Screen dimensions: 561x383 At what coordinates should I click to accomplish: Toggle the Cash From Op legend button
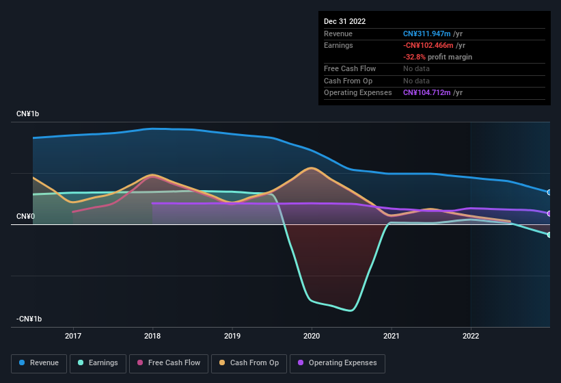point(249,363)
